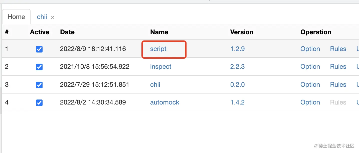The image size is (359, 153).
Task: Click version 0.2.0 link
Action: pos(237,84)
